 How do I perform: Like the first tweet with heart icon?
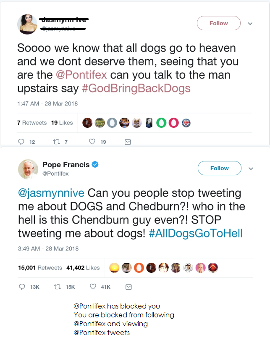pos(92,142)
